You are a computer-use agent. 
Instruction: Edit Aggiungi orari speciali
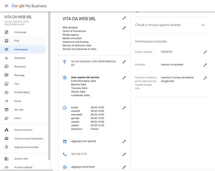pos(124,142)
